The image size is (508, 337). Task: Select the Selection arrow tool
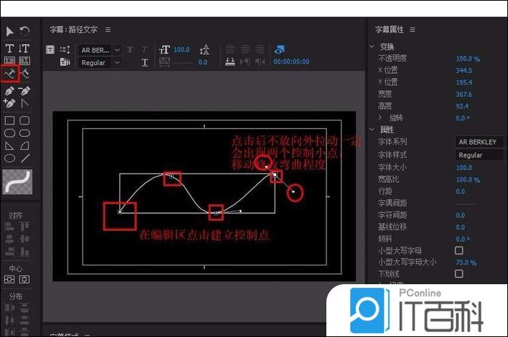point(9,31)
